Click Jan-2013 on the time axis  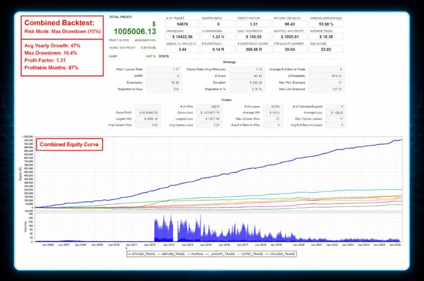pos(169,245)
